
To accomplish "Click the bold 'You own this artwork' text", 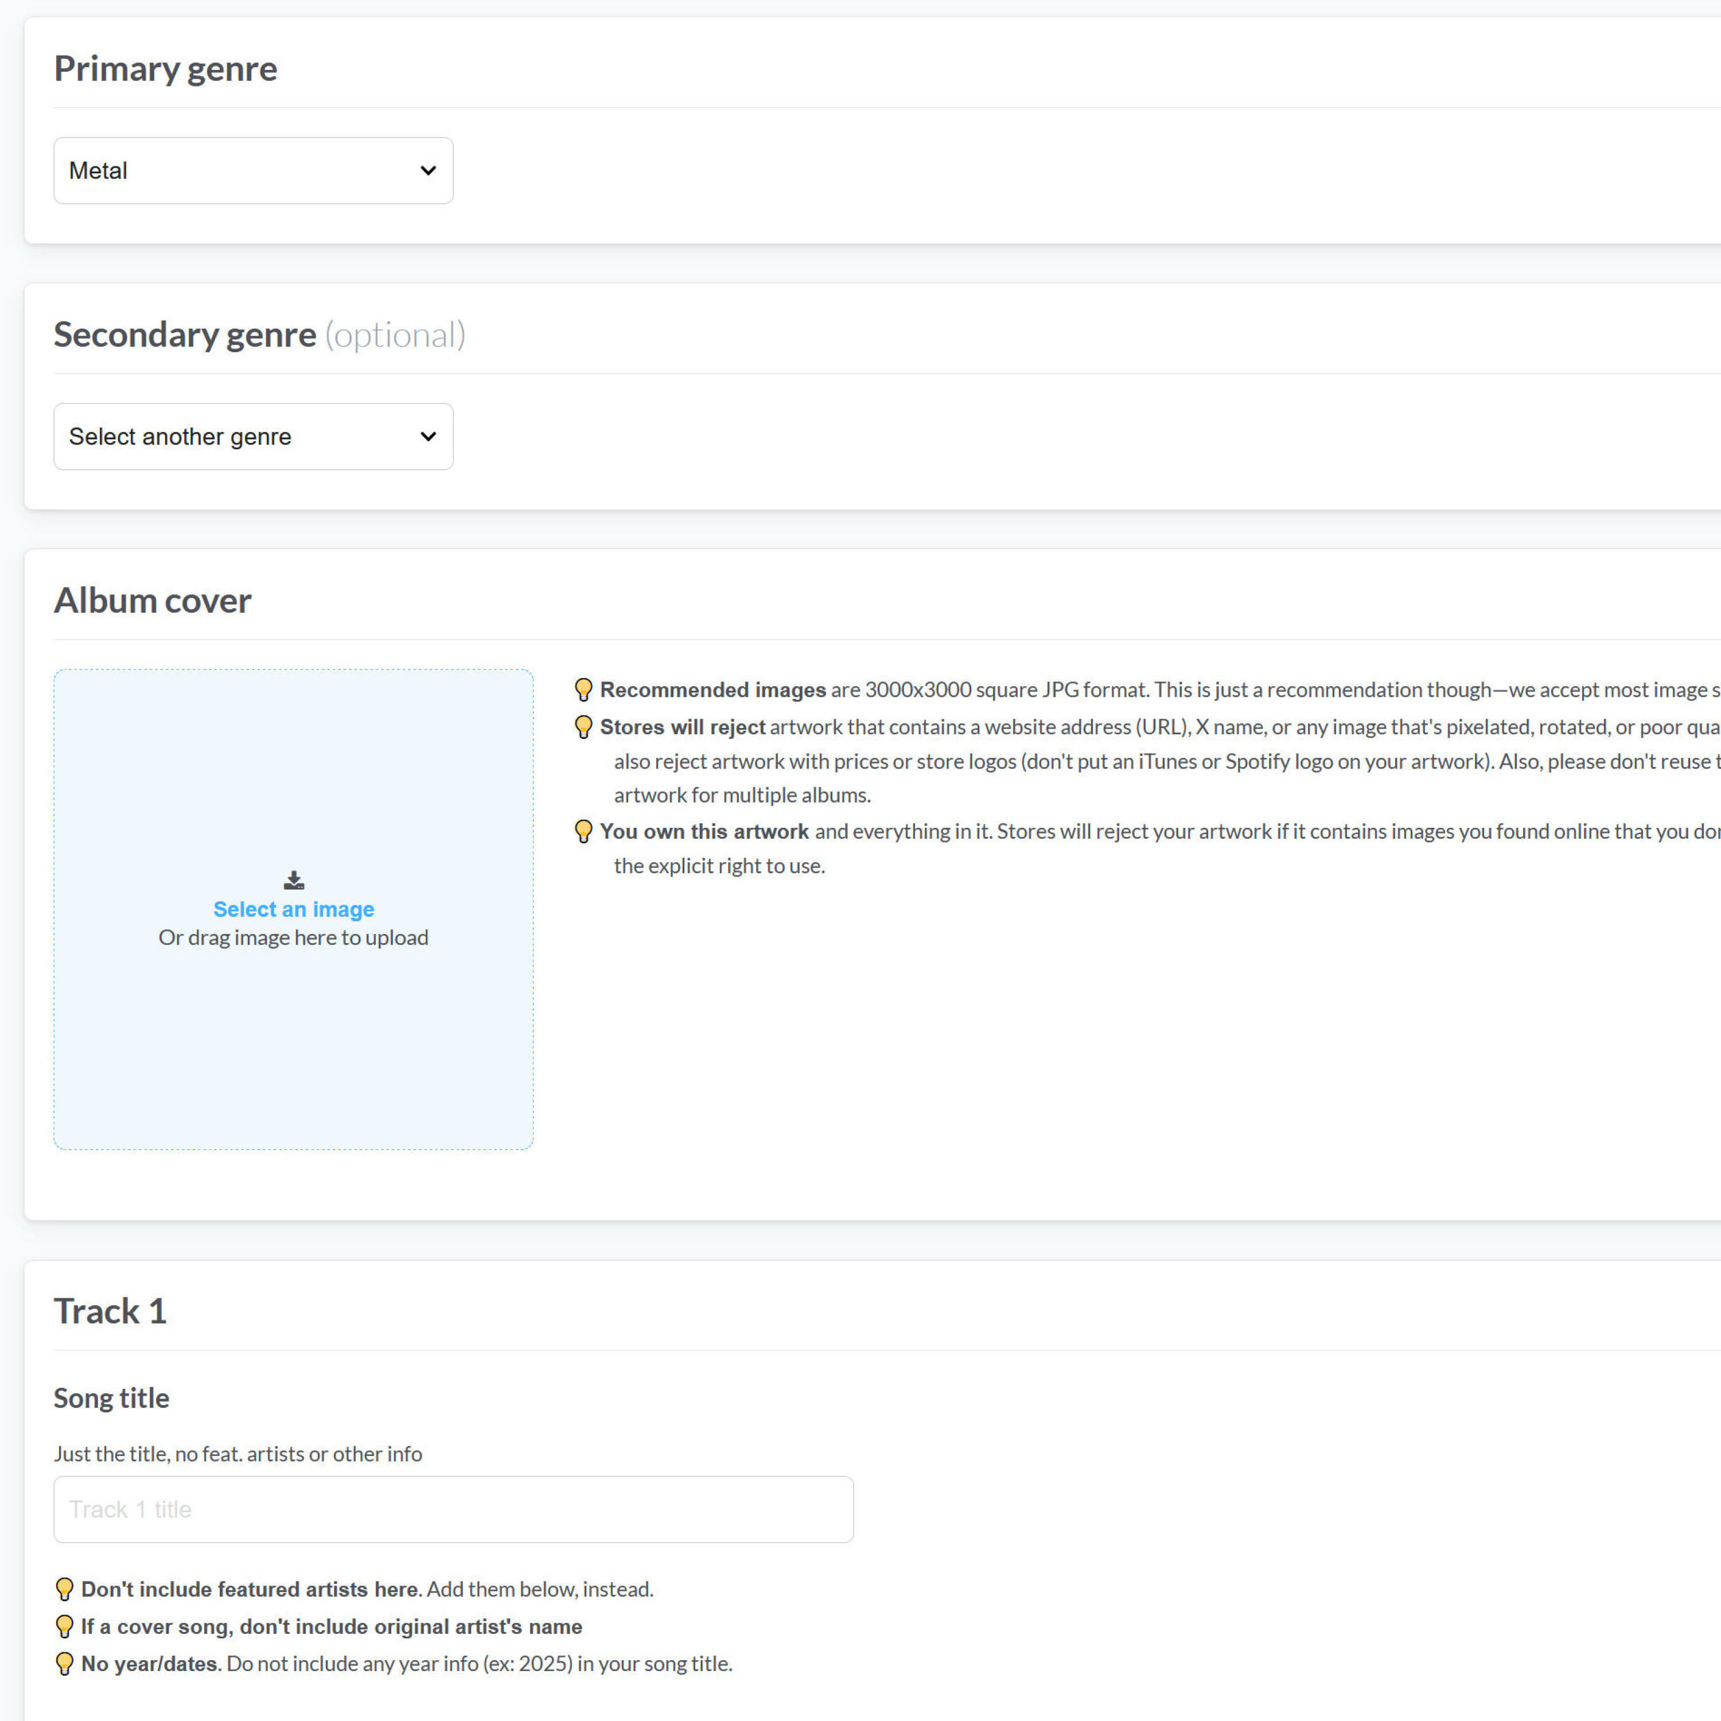I will pyautogui.click(x=704, y=831).
